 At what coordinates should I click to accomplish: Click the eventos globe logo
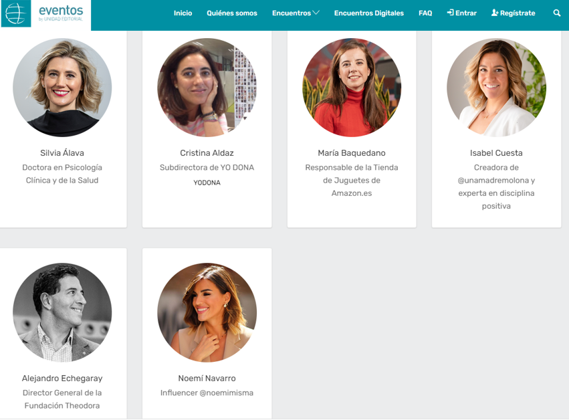pos(15,14)
